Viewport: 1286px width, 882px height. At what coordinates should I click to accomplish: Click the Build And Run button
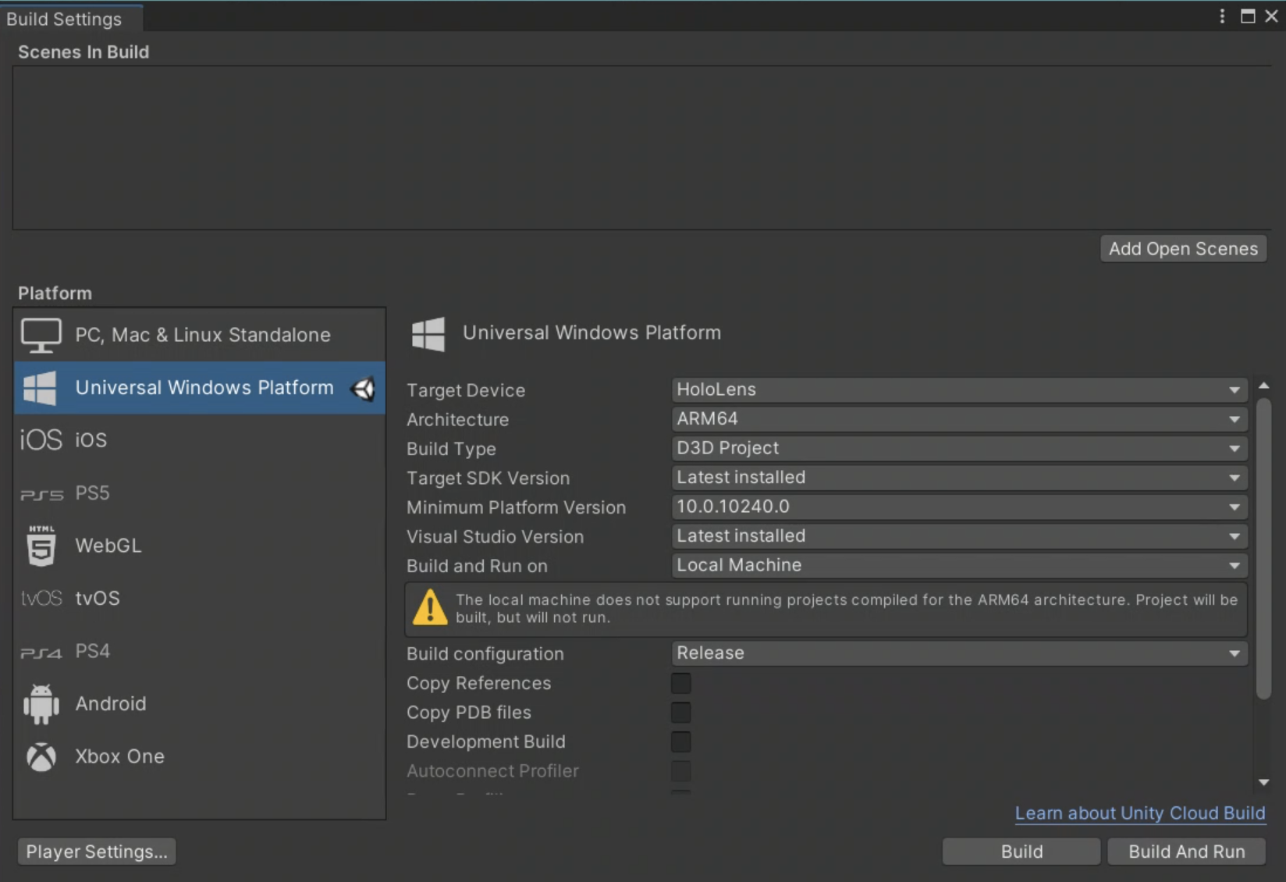(x=1186, y=852)
